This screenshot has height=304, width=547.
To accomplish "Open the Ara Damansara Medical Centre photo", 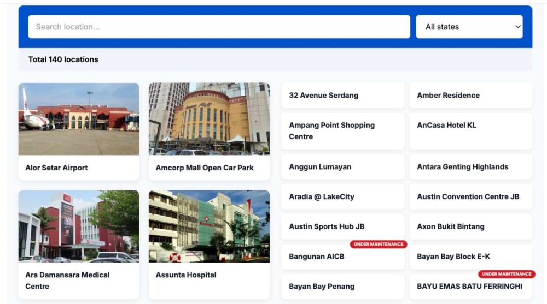I will pyautogui.click(x=79, y=226).
